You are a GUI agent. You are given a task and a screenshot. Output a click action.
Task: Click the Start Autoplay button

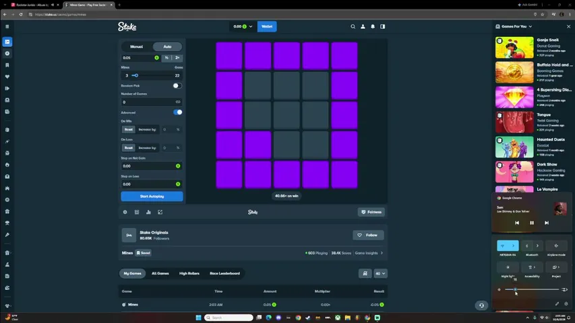[152, 196]
